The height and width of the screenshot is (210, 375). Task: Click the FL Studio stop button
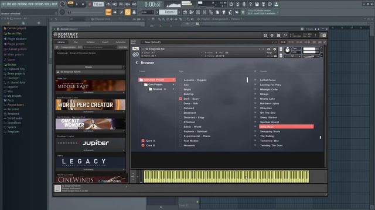[x=83, y=4]
